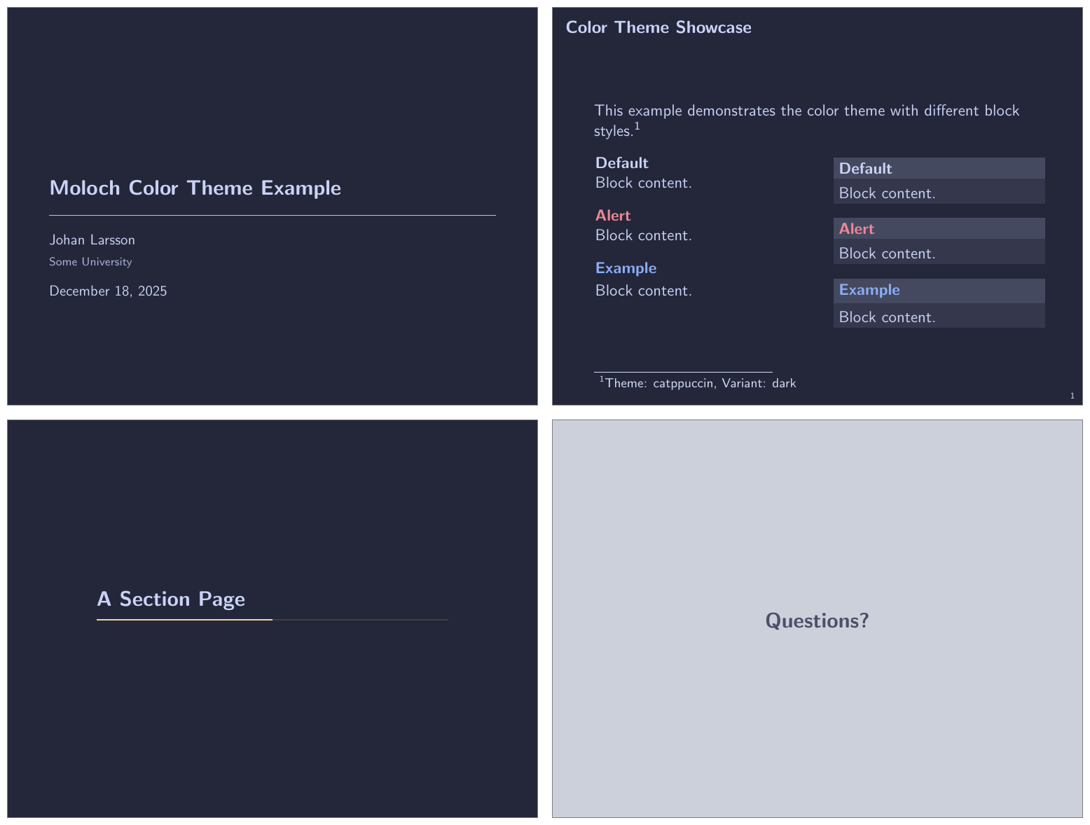The height and width of the screenshot is (825, 1090).
Task: Click the catppuccin theme footnote text
Action: click(700, 383)
